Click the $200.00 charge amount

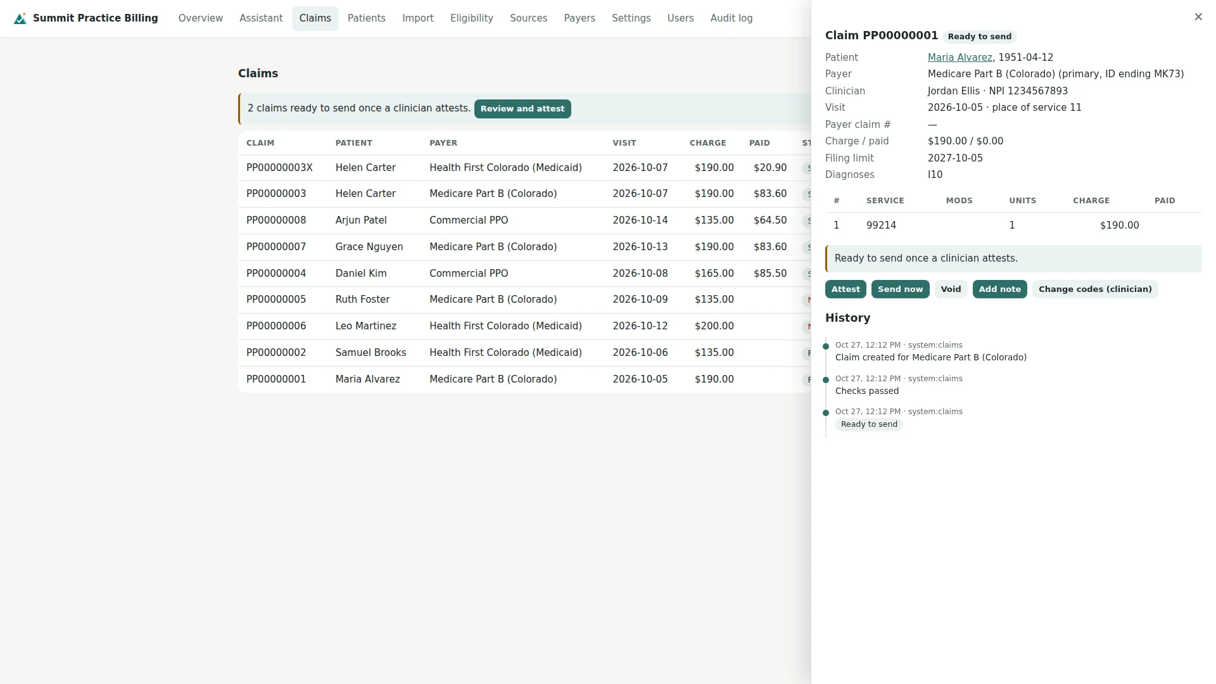coord(714,326)
